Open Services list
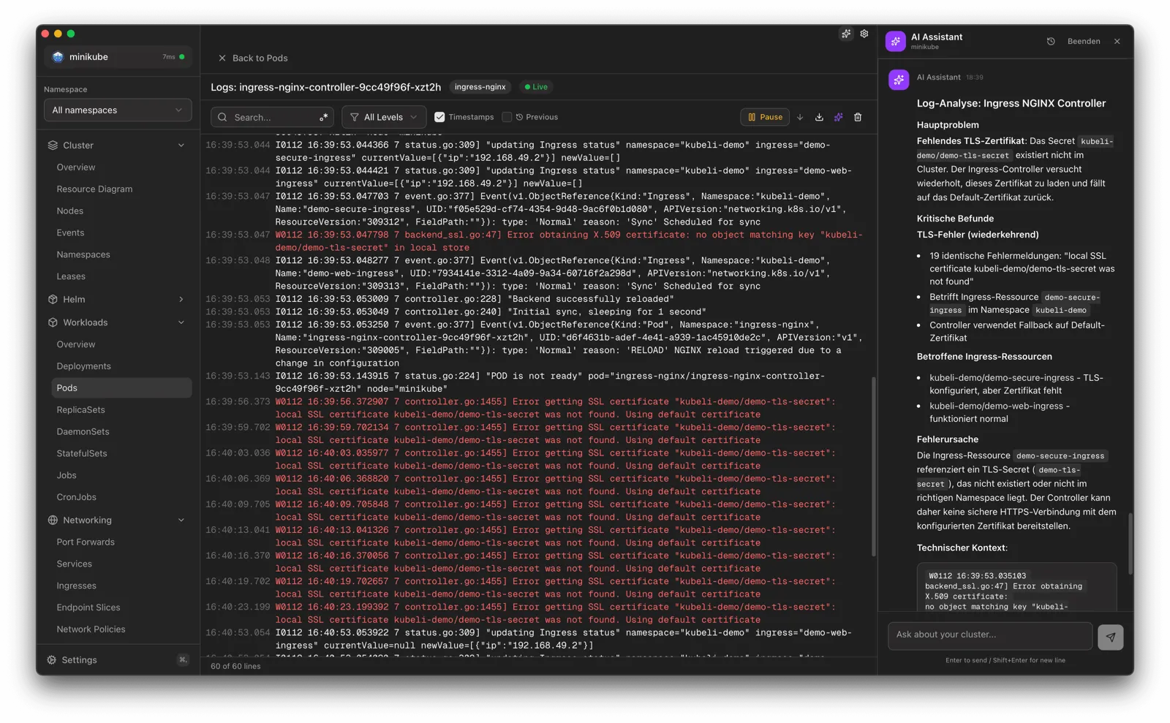This screenshot has height=723, width=1170. 74,564
